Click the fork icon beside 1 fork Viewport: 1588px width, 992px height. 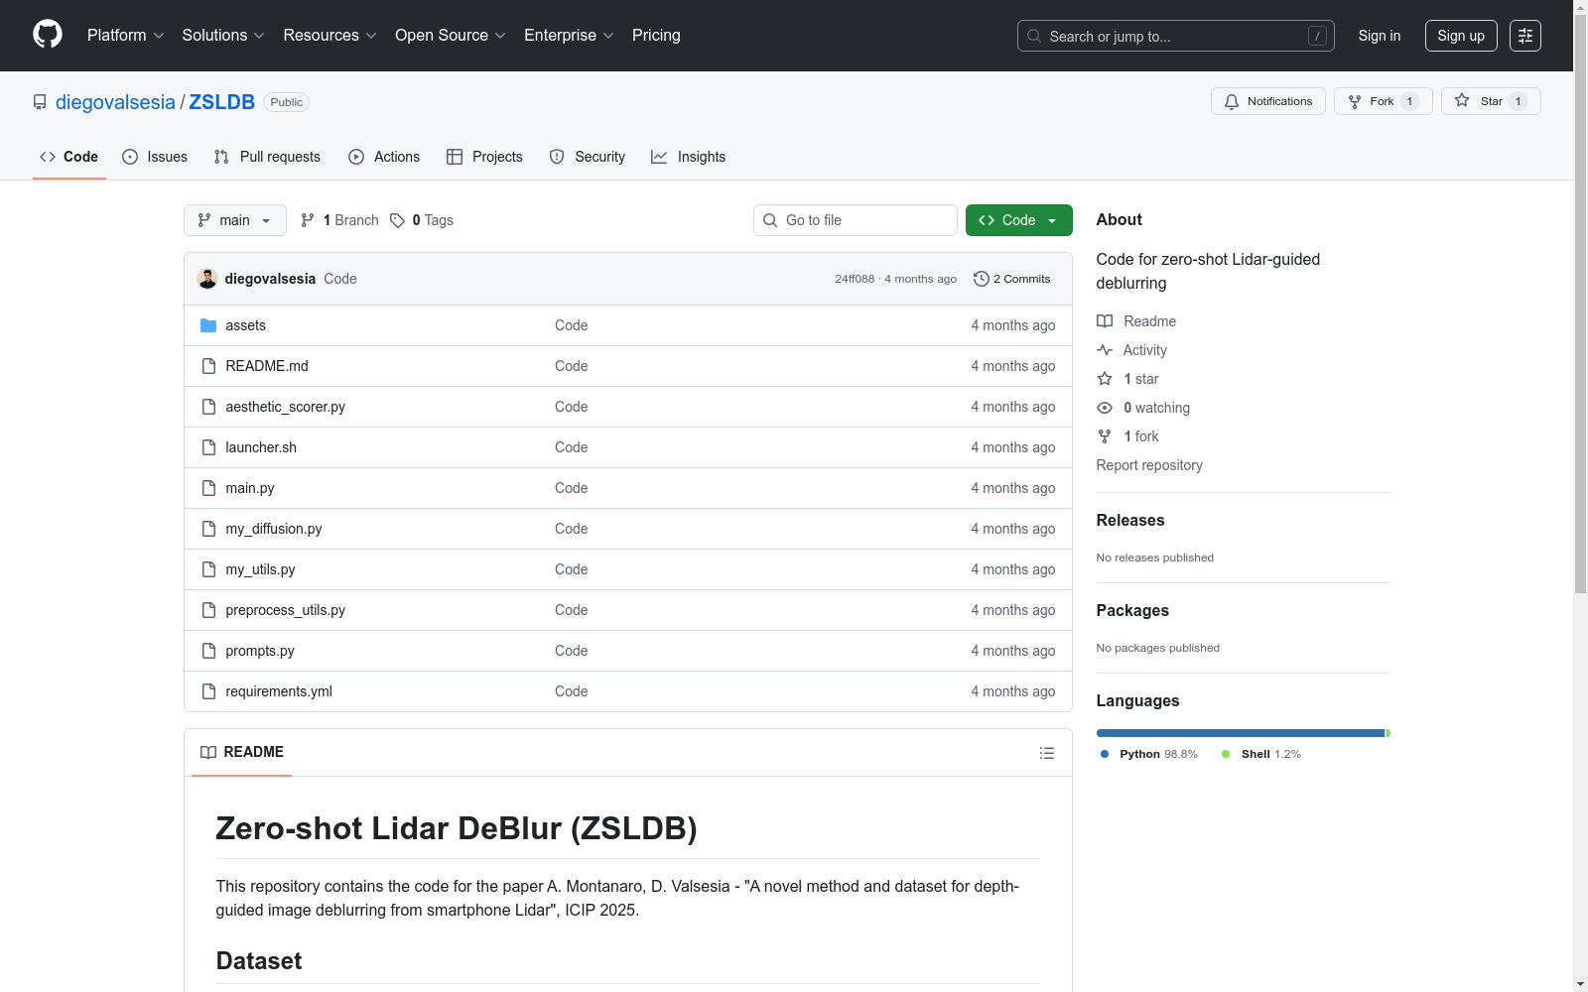[x=1105, y=436]
